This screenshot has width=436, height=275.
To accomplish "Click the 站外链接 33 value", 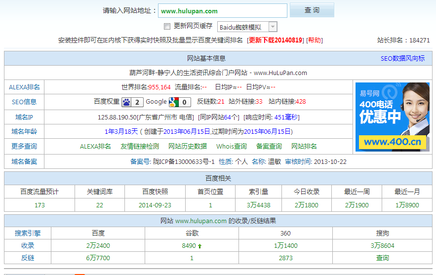I will point(259,102).
